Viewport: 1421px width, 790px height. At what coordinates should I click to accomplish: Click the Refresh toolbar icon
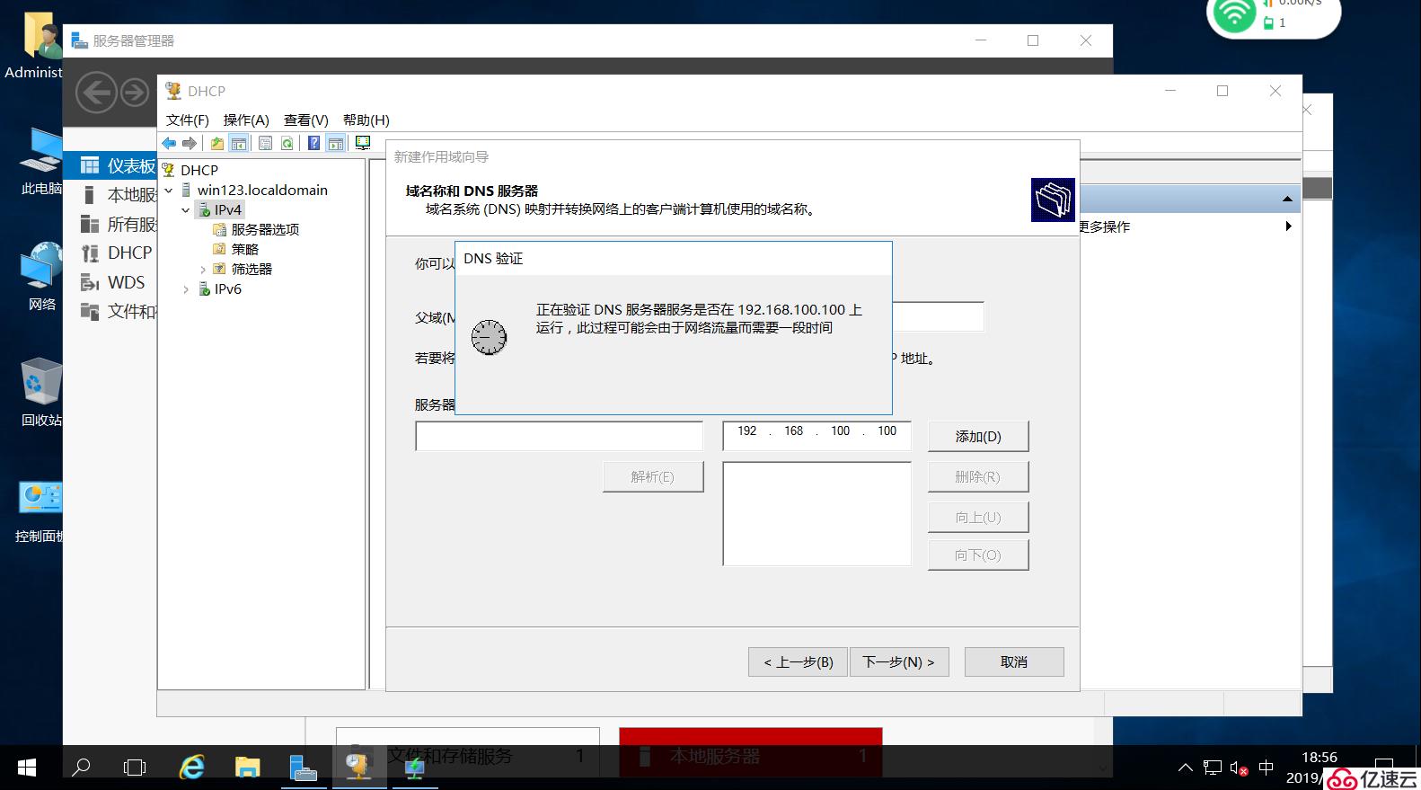tap(287, 143)
